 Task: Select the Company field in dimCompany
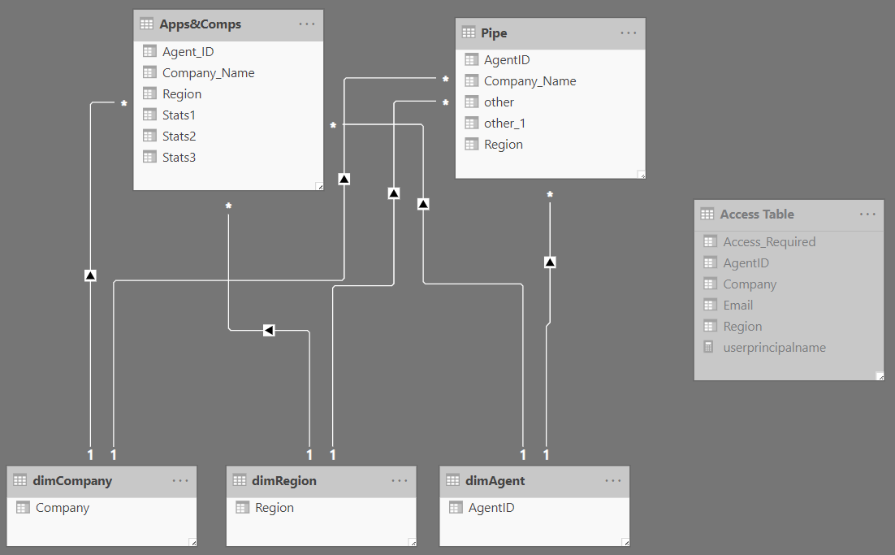pyautogui.click(x=102, y=508)
